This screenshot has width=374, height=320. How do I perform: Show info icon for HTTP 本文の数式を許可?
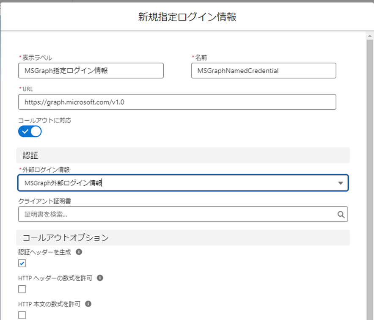click(x=88, y=304)
